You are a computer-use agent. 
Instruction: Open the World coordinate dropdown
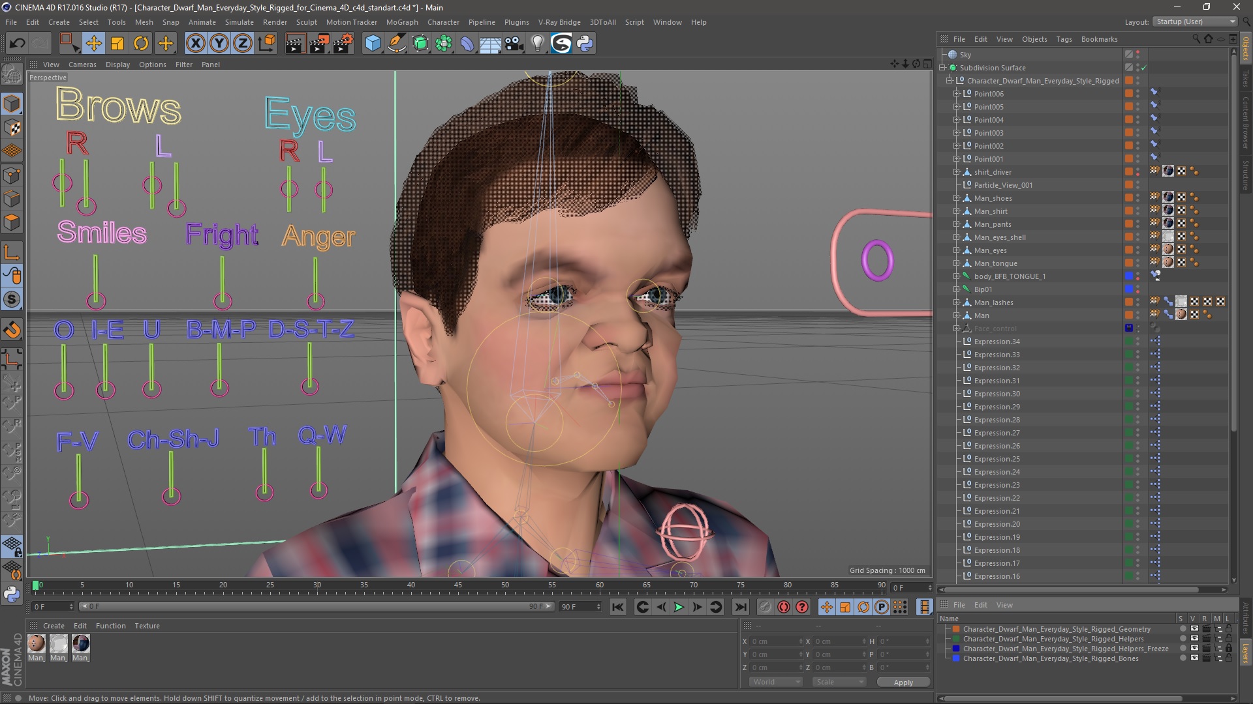click(x=775, y=682)
